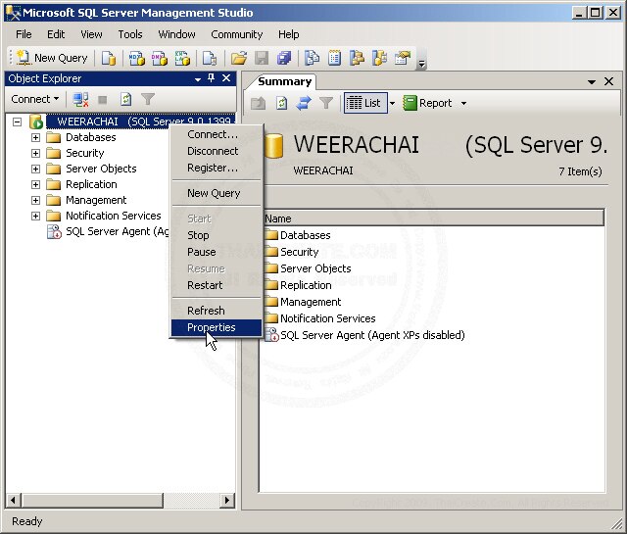Choose New Query from context menu
Image resolution: width=627 pixels, height=534 pixels.
(x=216, y=193)
